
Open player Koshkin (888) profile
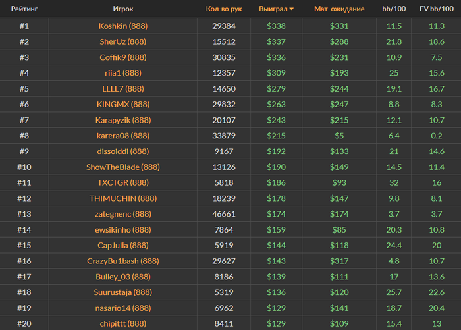[123, 26]
